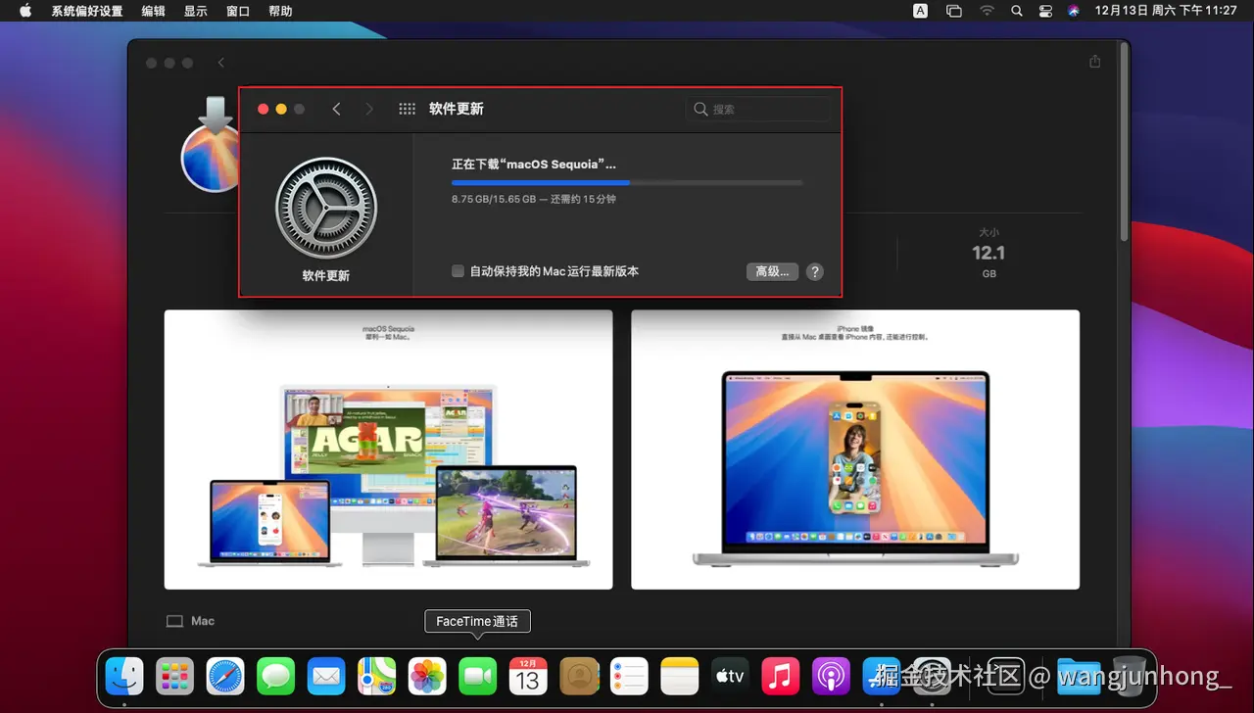The height and width of the screenshot is (713, 1254).
Task: Click the Wi-Fi status icon
Action: click(986, 11)
